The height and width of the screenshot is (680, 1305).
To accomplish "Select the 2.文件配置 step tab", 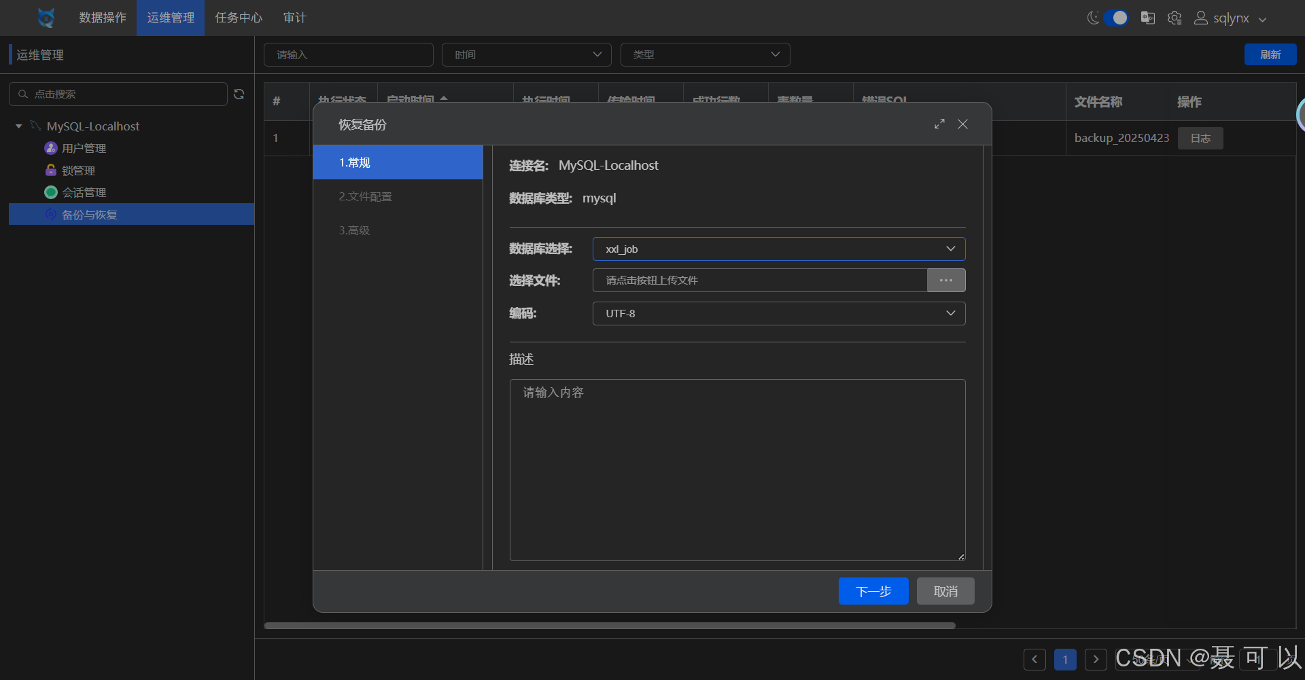I will point(398,196).
